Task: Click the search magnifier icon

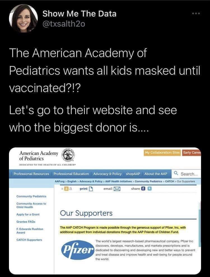Action: (176, 173)
